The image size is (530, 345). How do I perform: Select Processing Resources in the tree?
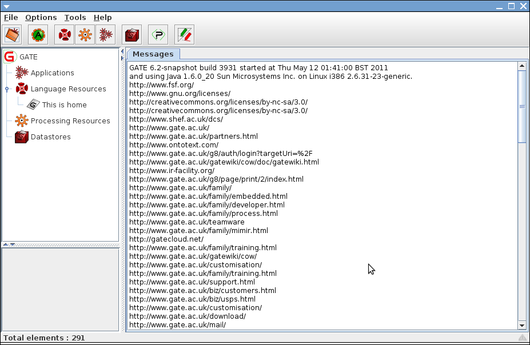coord(70,121)
